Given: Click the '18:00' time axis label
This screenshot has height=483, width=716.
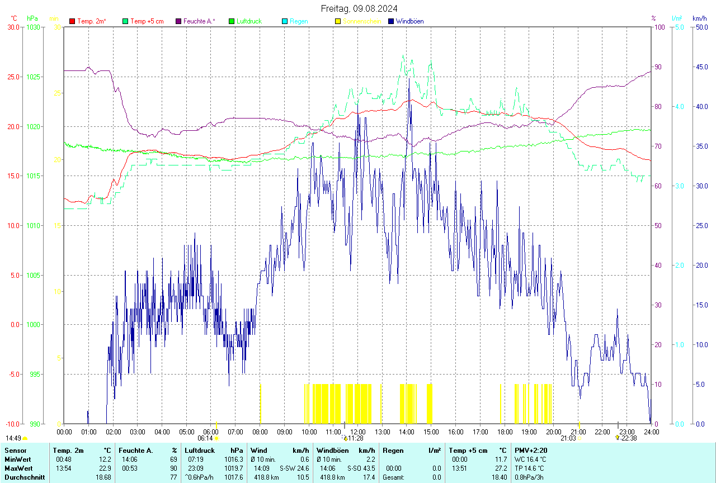Looking at the screenshot, I should coord(505,432).
